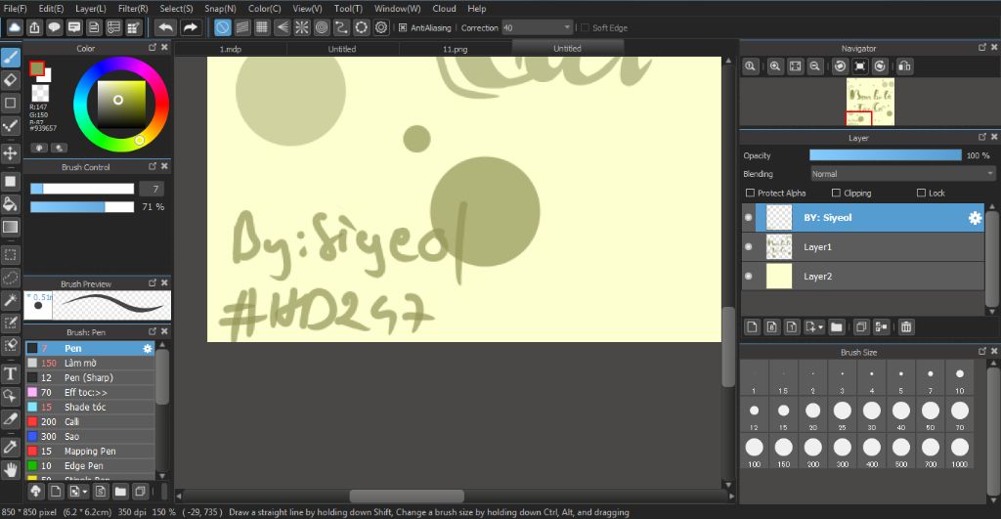The image size is (1001, 519).
Task: Undock the Navigator panel
Action: (x=981, y=47)
